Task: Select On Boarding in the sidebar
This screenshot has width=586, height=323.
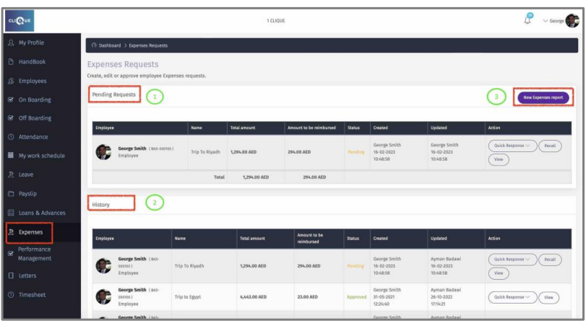Action: [35, 99]
